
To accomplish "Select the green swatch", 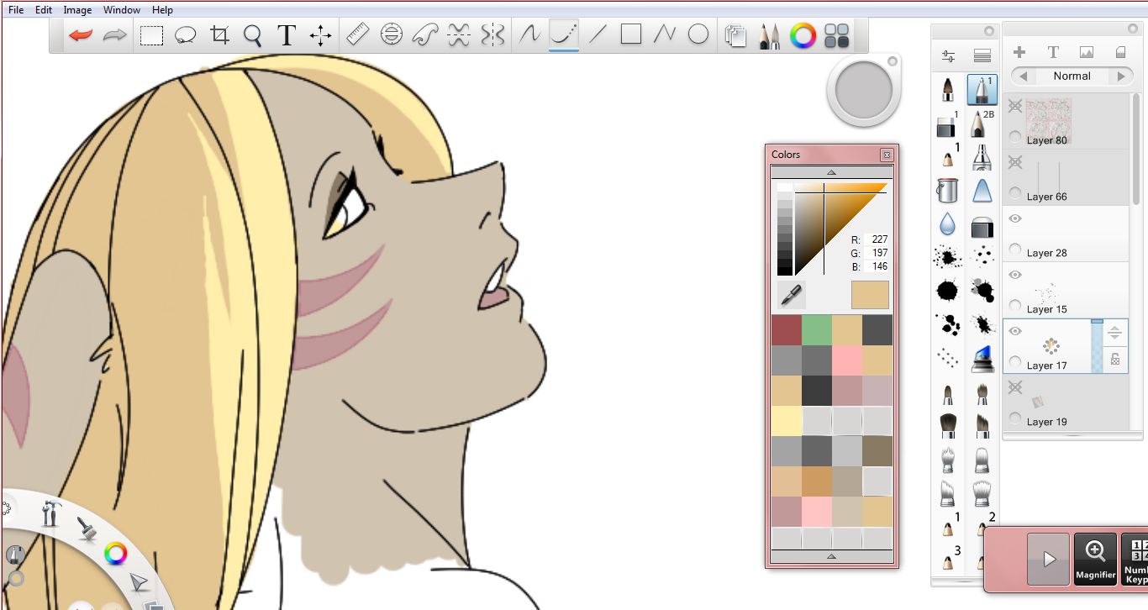I will click(x=816, y=330).
